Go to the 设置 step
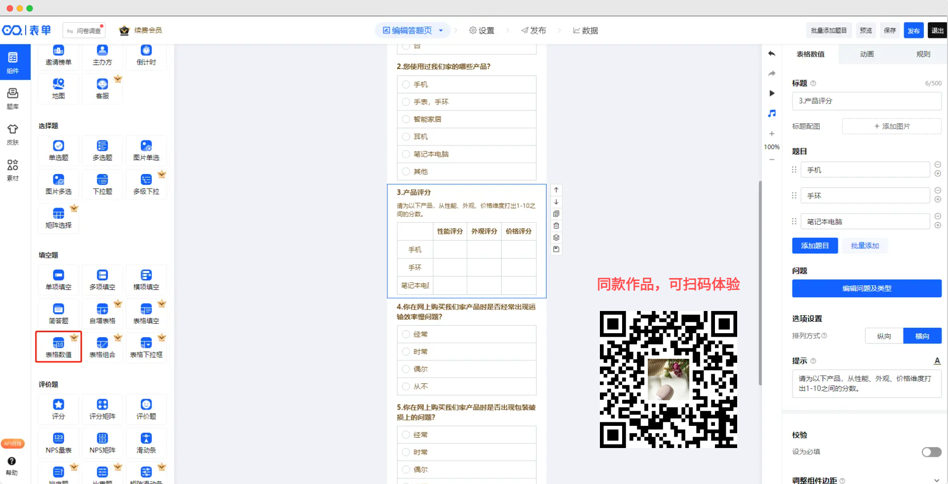The width and height of the screenshot is (948, 484). pos(481,31)
